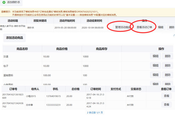Click 编辑 in the activity row

pos(161,27)
